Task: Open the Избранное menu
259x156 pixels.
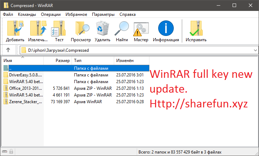Action: (76, 14)
